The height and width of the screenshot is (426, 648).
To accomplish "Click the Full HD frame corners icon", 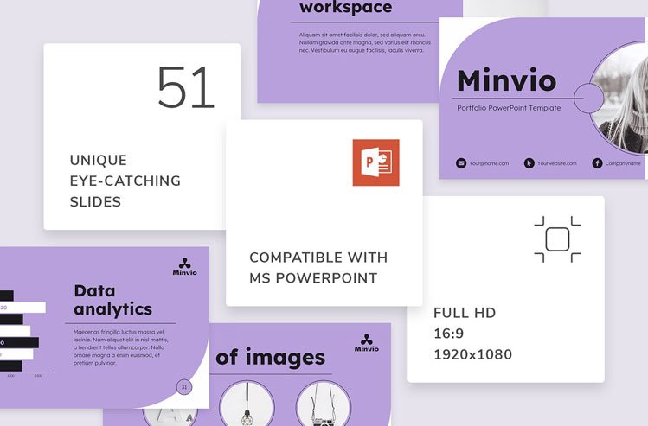I will coord(557,239).
